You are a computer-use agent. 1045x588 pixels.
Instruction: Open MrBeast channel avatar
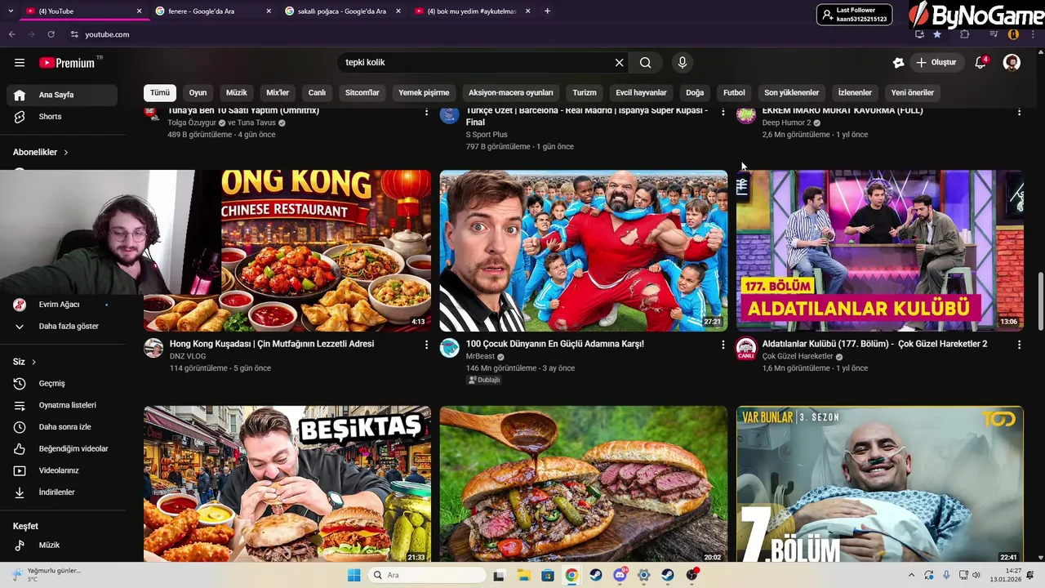pyautogui.click(x=450, y=348)
